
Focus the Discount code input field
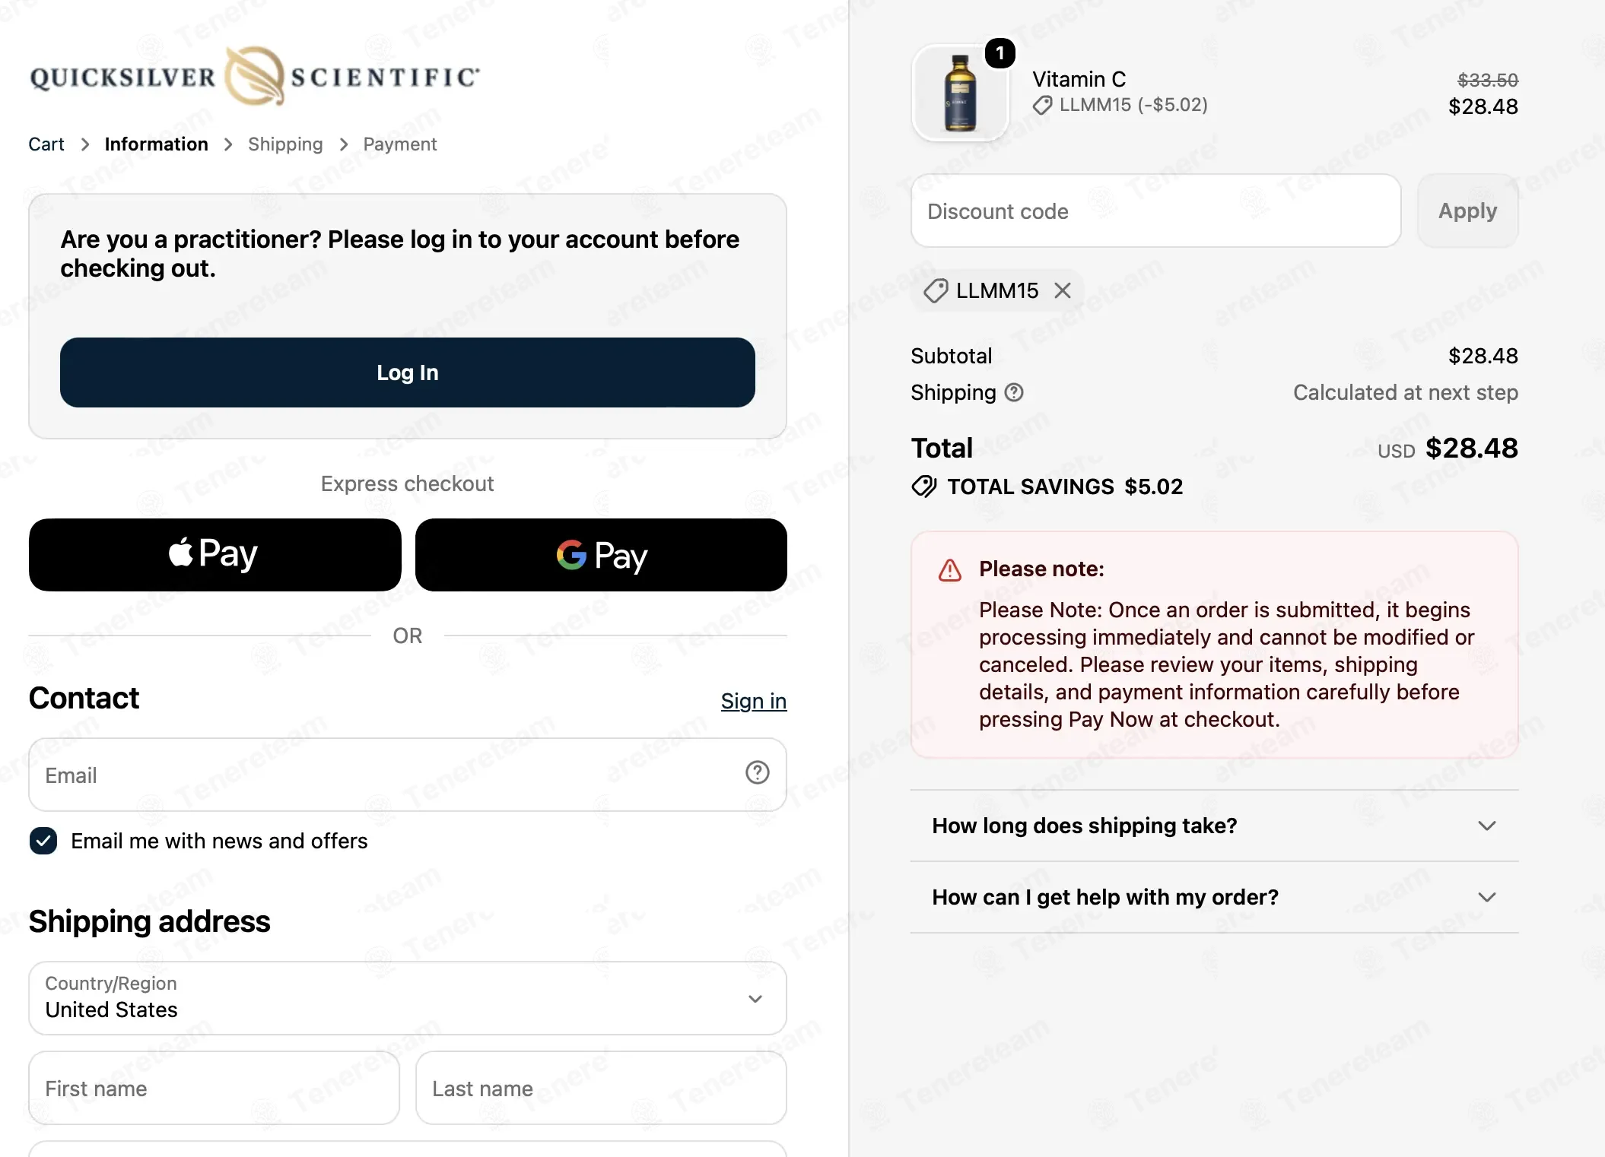(1155, 211)
